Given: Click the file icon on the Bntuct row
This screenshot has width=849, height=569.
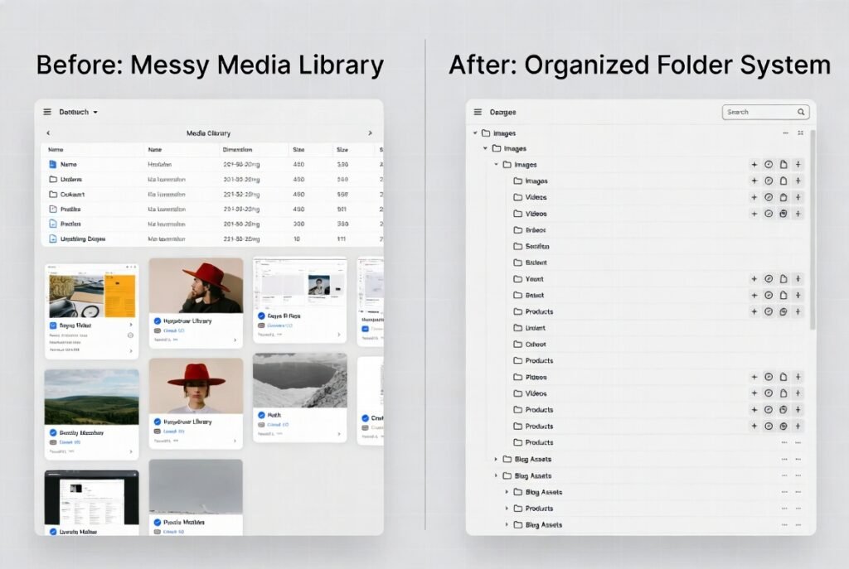Looking at the screenshot, I should tap(784, 296).
